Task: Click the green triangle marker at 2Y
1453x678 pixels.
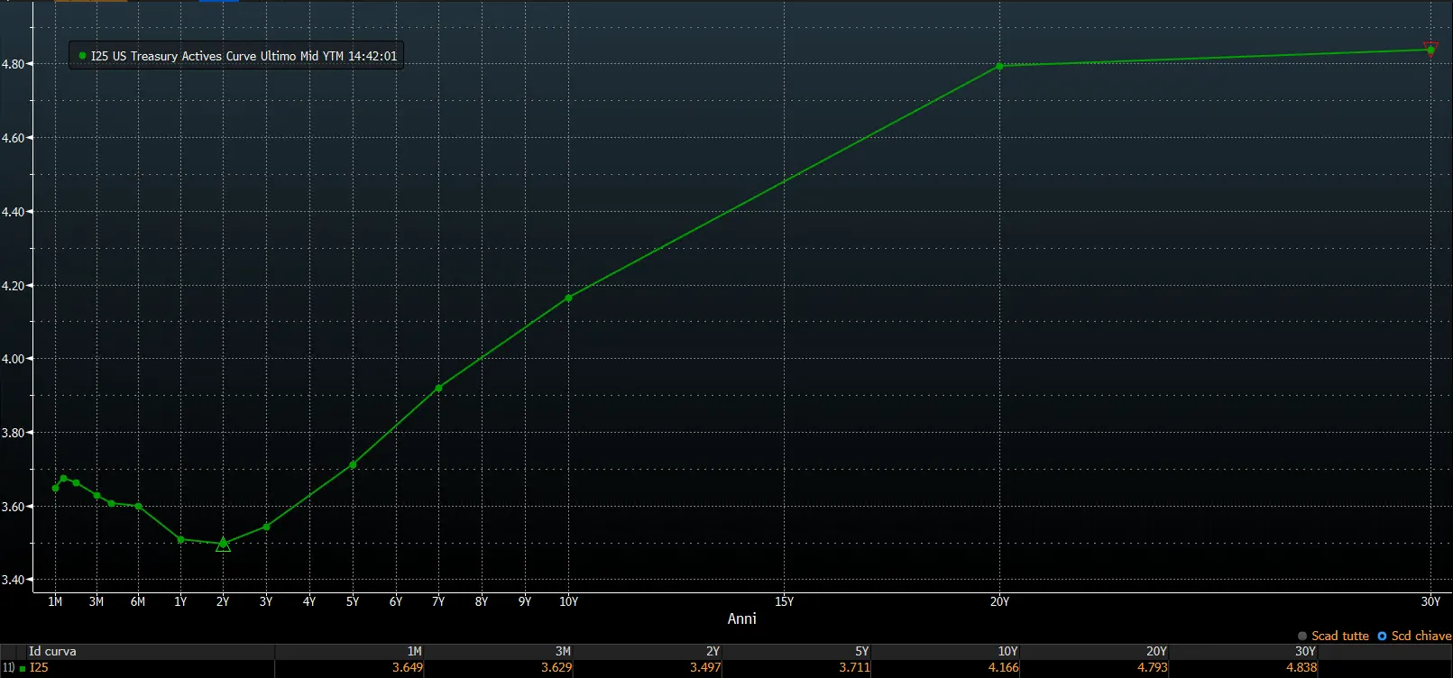Action: [x=224, y=544]
